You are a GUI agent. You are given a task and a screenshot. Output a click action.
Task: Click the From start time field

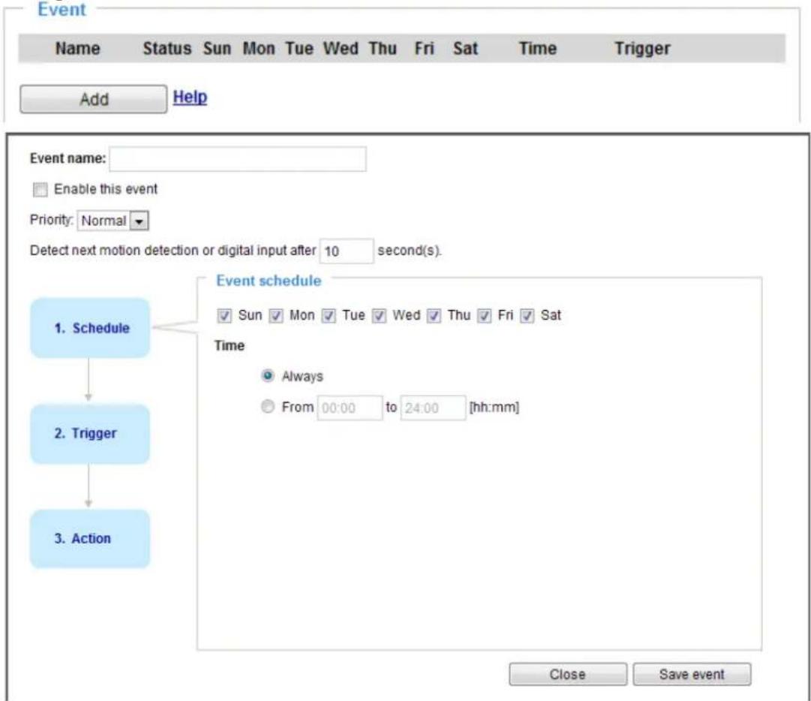[x=350, y=408]
